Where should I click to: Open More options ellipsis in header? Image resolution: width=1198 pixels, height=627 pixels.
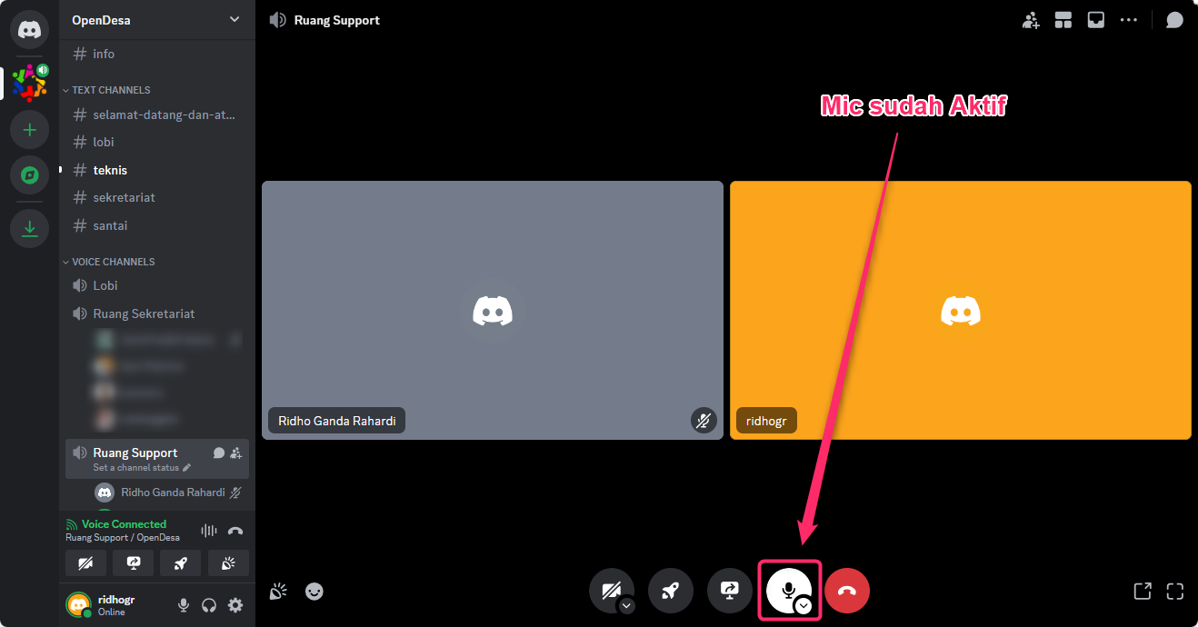(1129, 20)
